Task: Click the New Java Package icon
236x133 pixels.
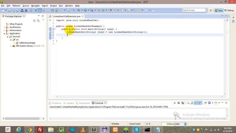Action: tap(99, 10)
